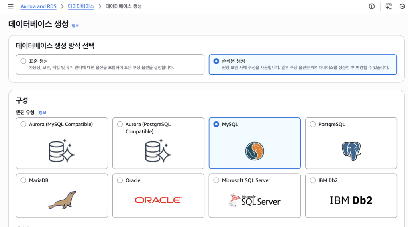Go to Aurora and RDS breadcrumb link
This screenshot has width=408, height=227.
pyautogui.click(x=39, y=6)
